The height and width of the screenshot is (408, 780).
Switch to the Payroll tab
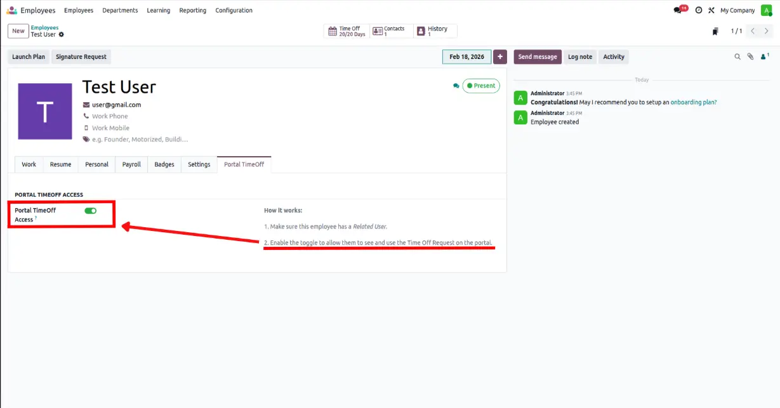pyautogui.click(x=131, y=164)
